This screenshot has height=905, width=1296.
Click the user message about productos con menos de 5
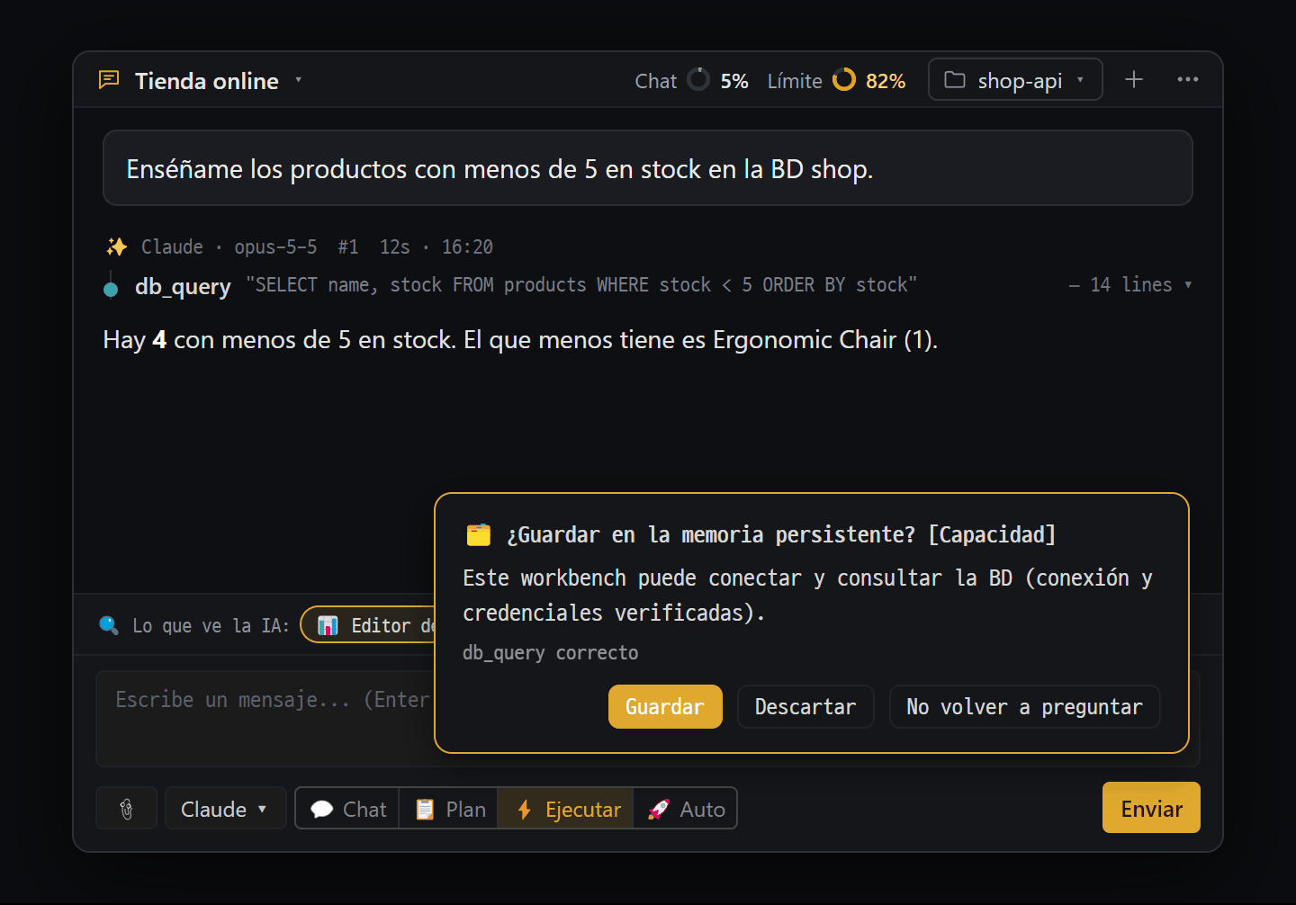(648, 168)
